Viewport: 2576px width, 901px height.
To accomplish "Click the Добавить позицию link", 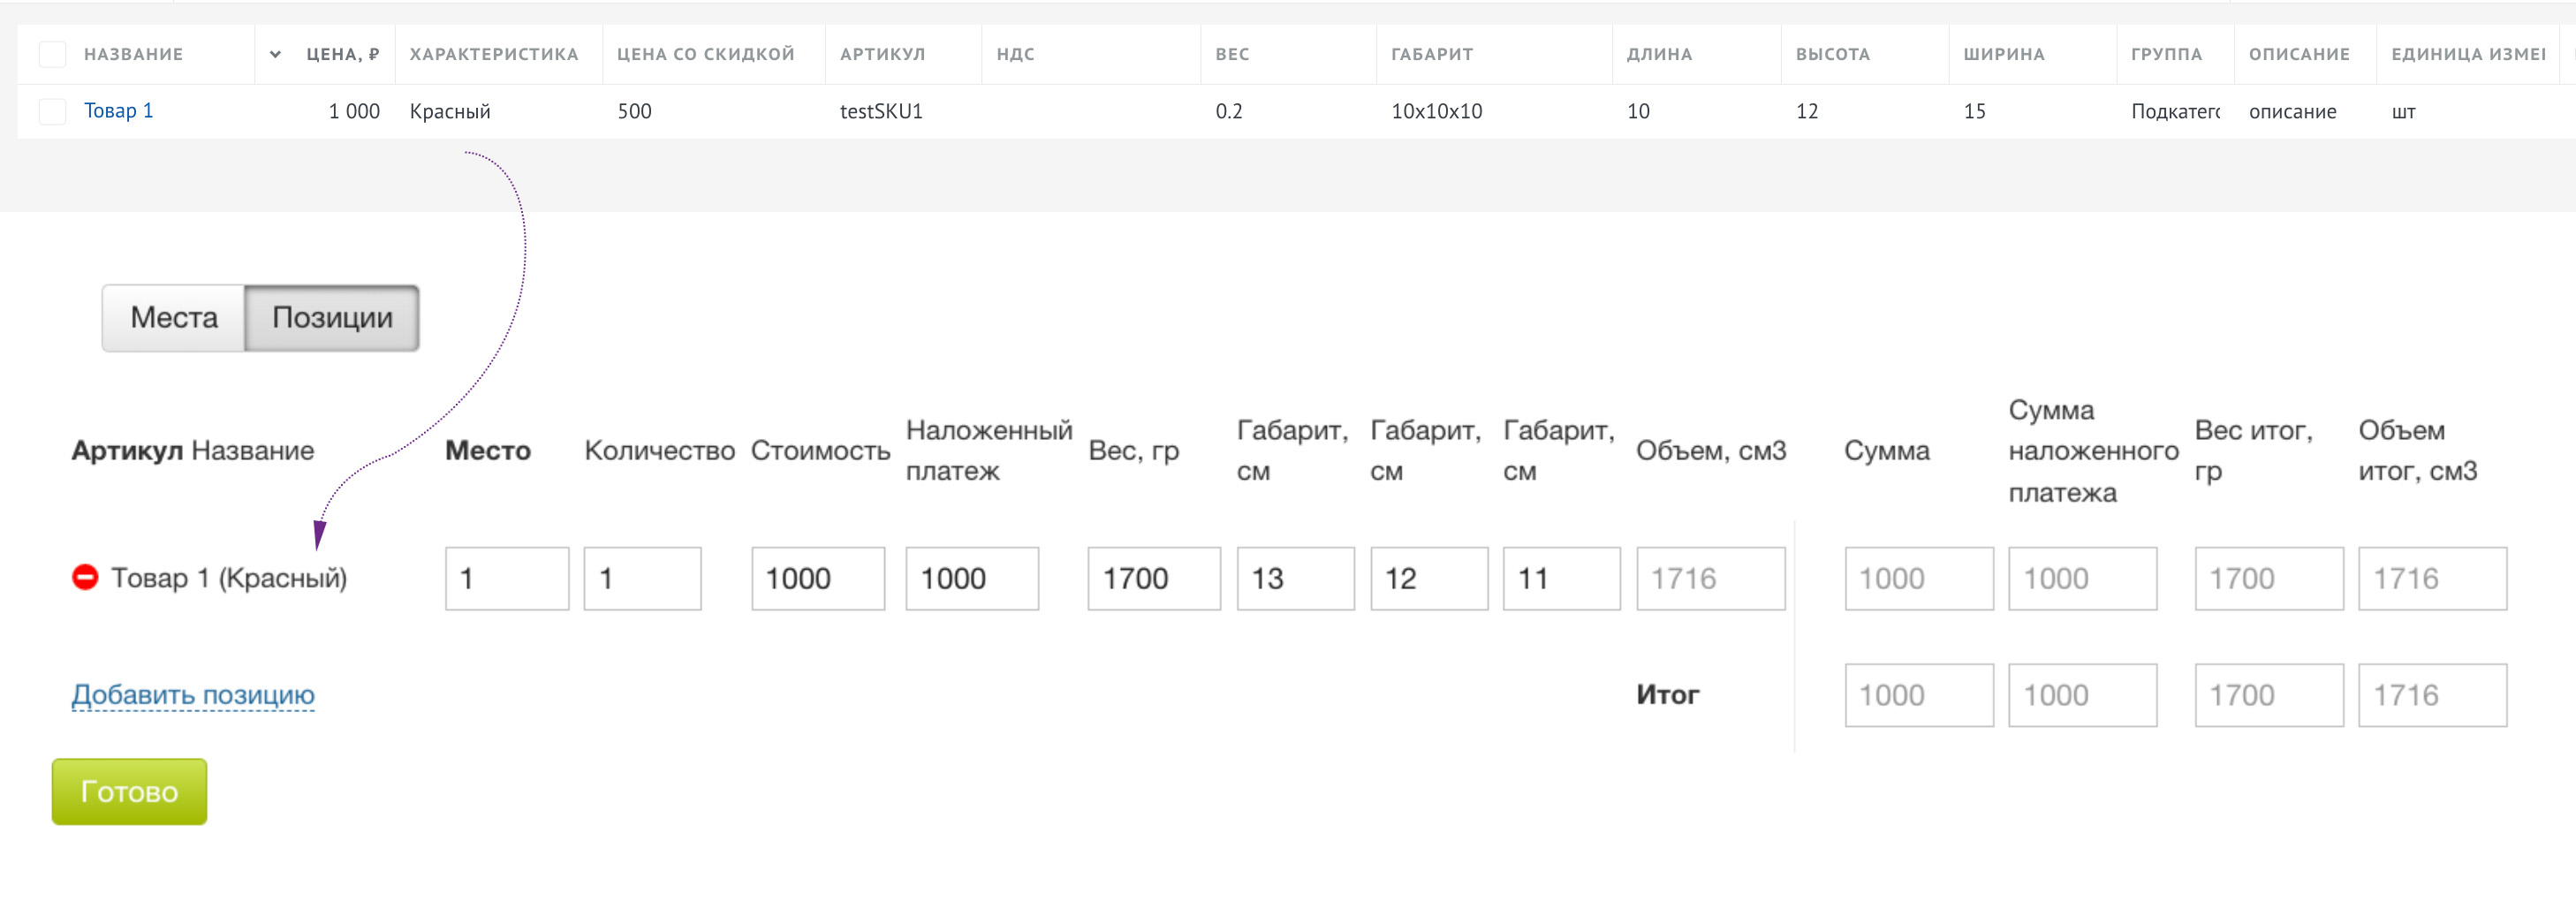I will point(193,694).
